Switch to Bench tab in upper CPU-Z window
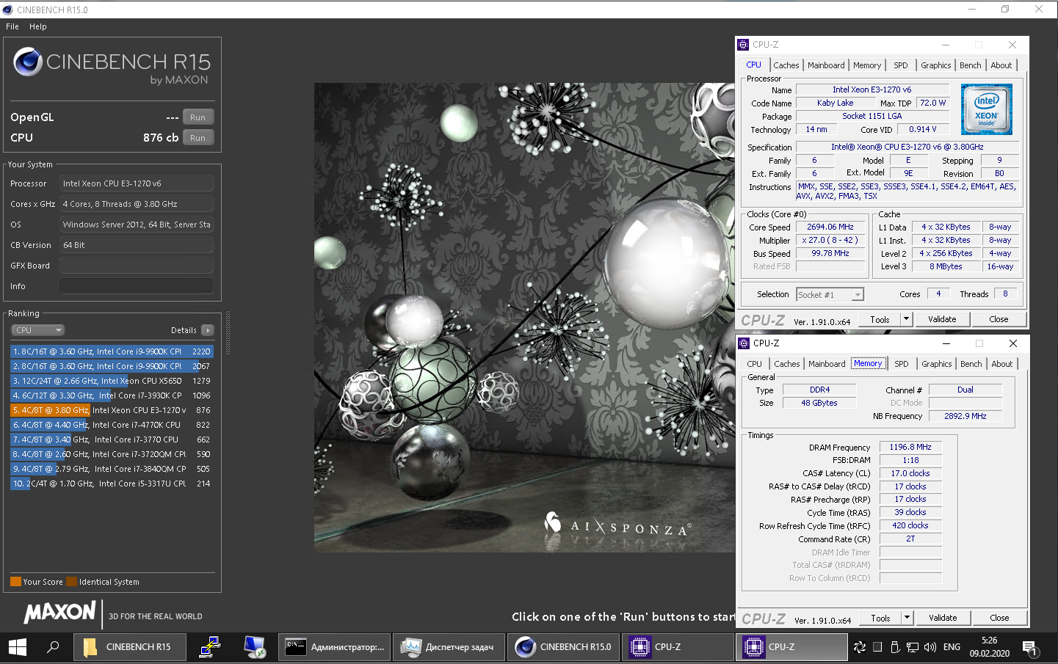 tap(971, 65)
